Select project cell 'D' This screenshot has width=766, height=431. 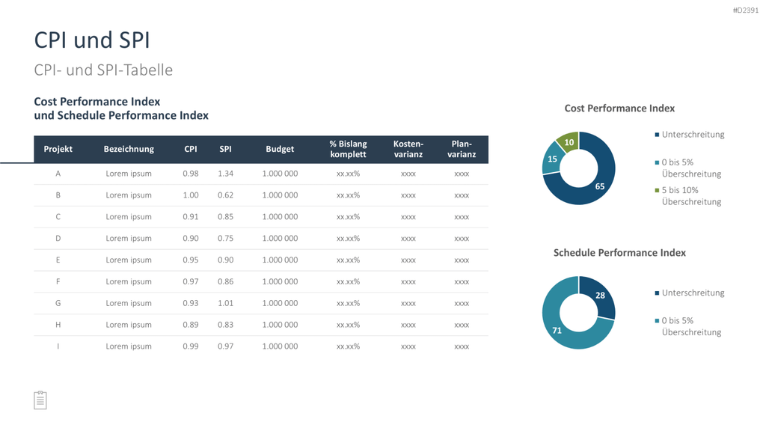(58, 239)
